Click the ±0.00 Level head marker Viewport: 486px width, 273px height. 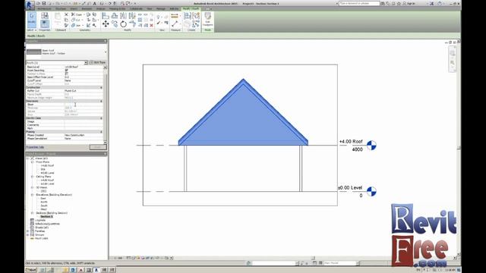[371, 191]
